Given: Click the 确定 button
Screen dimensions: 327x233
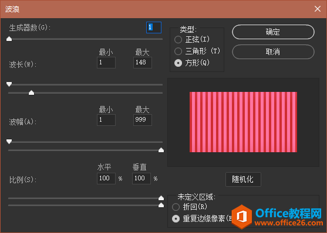Looking at the screenshot, I should 273,32.
